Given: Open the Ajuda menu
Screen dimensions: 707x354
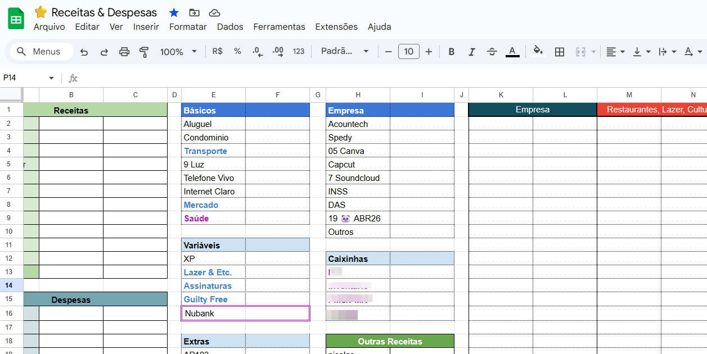Looking at the screenshot, I should click(x=380, y=27).
